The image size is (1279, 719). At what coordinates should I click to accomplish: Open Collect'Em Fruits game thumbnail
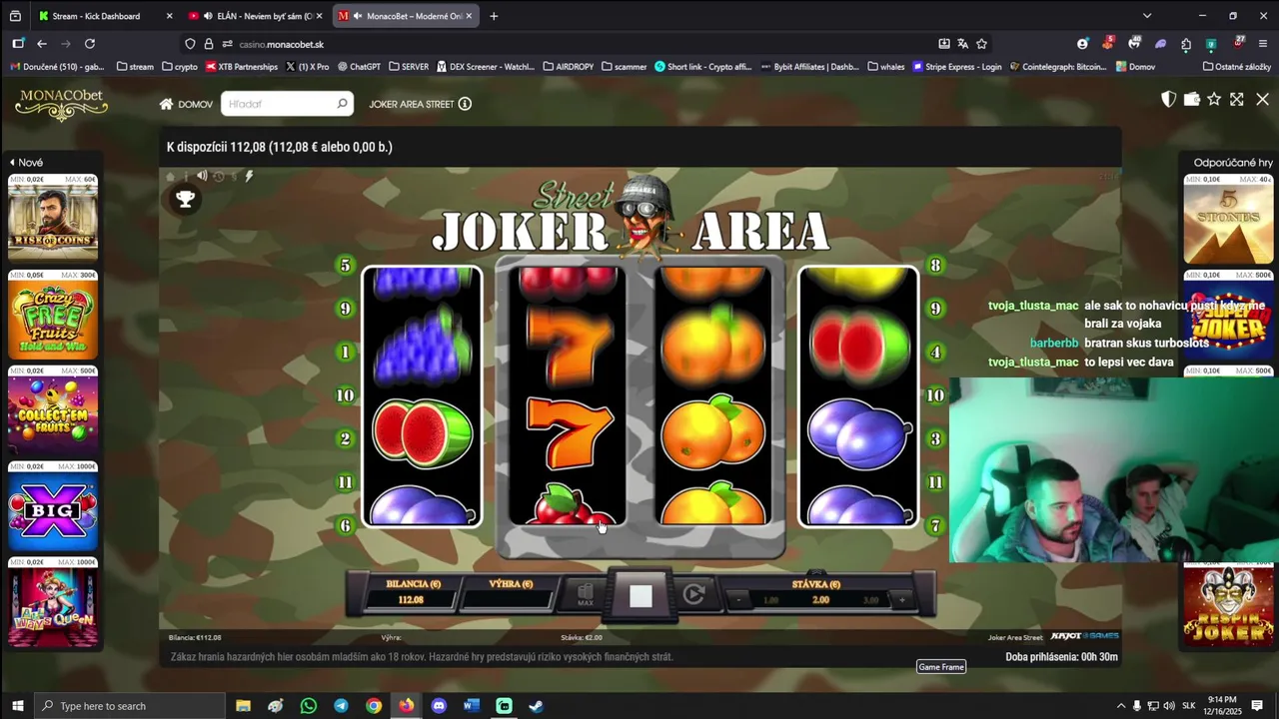coord(53,409)
